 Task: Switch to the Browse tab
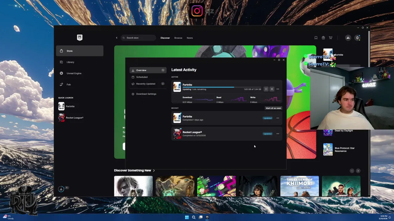click(x=178, y=38)
